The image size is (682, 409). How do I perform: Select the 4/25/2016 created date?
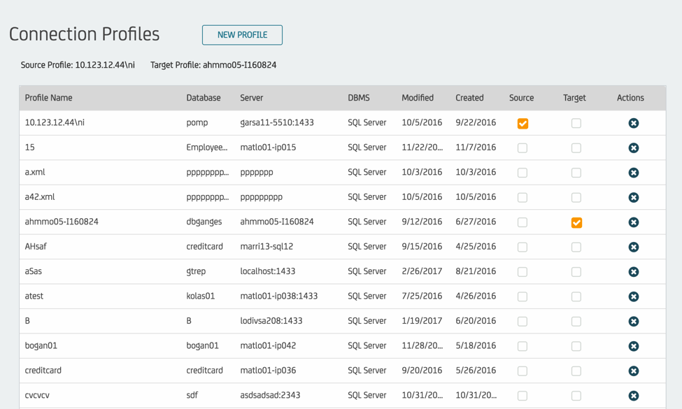tap(476, 246)
